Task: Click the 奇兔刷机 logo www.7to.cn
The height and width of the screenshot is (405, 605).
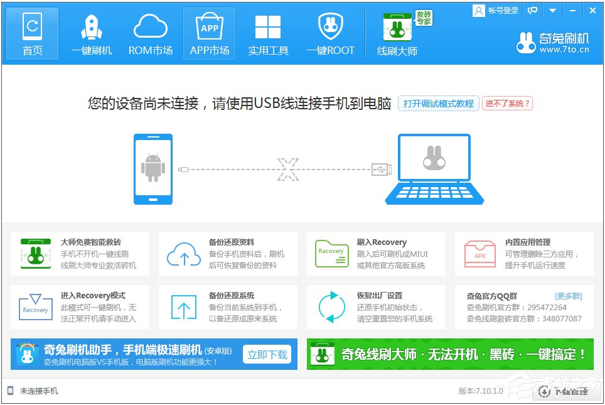Action: click(x=553, y=43)
